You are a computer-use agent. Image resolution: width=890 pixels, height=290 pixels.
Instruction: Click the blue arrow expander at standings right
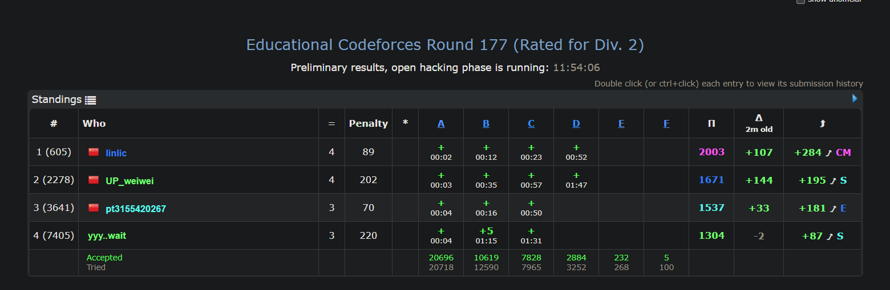[x=855, y=98]
